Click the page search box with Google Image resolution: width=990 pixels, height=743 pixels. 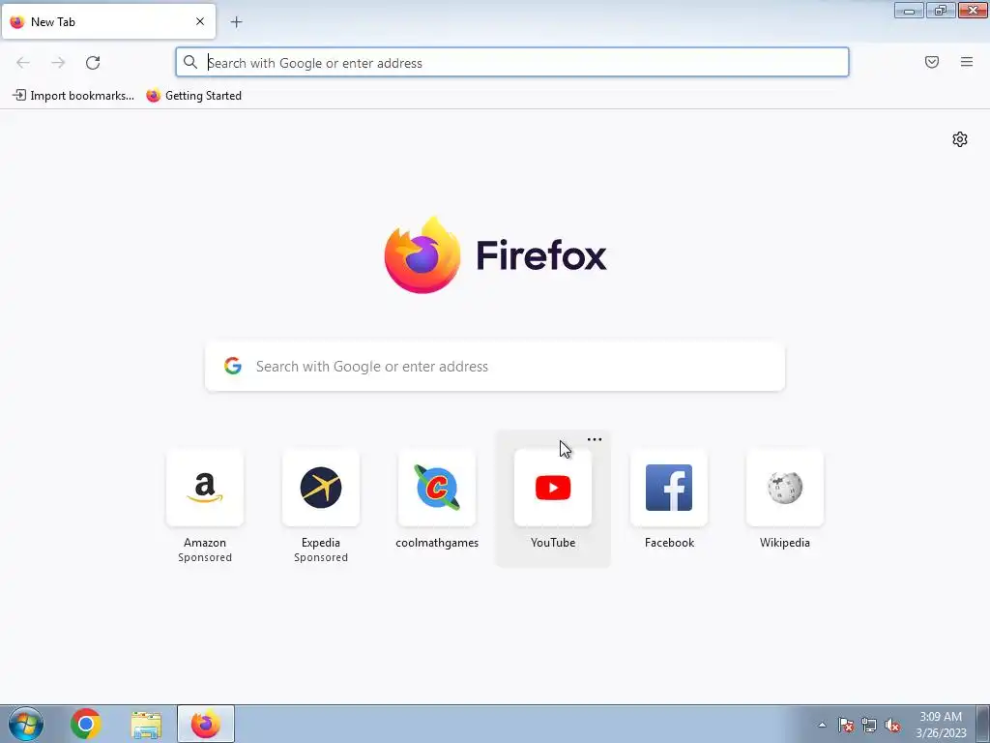[495, 367]
